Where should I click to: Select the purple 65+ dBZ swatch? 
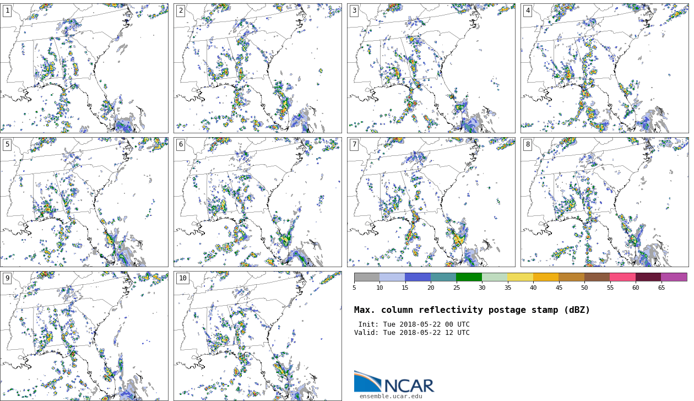674,278
